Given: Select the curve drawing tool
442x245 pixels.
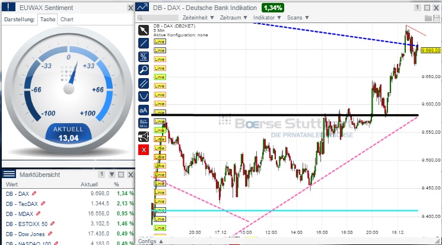Looking at the screenshot, I should (144, 96).
